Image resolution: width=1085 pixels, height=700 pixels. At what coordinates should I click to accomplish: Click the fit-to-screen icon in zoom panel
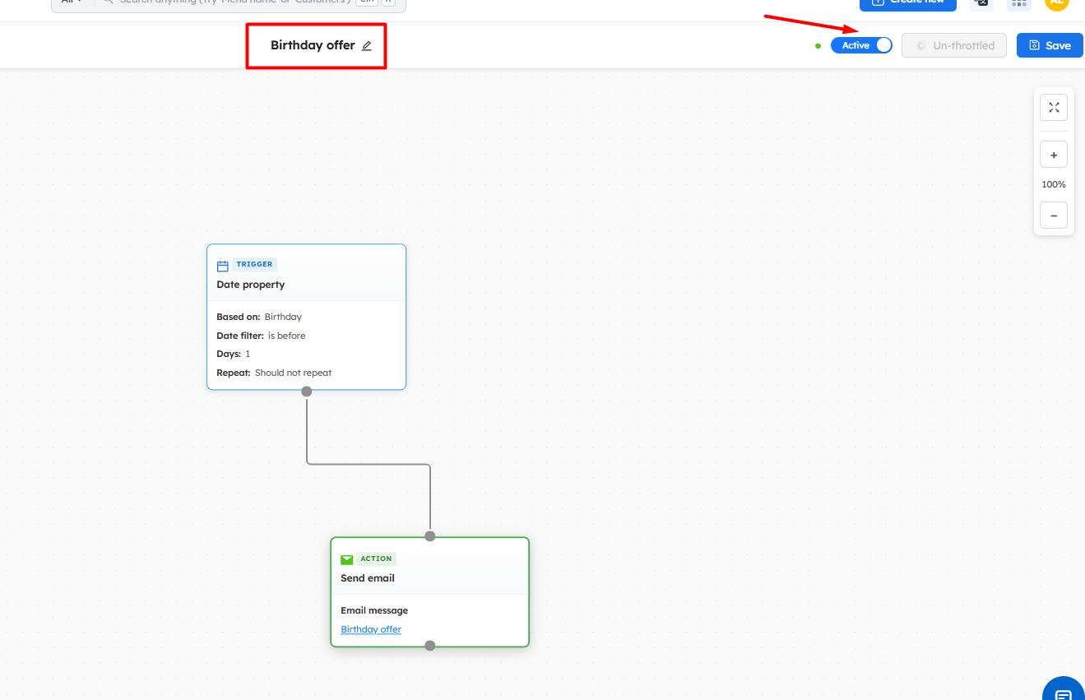pos(1054,108)
